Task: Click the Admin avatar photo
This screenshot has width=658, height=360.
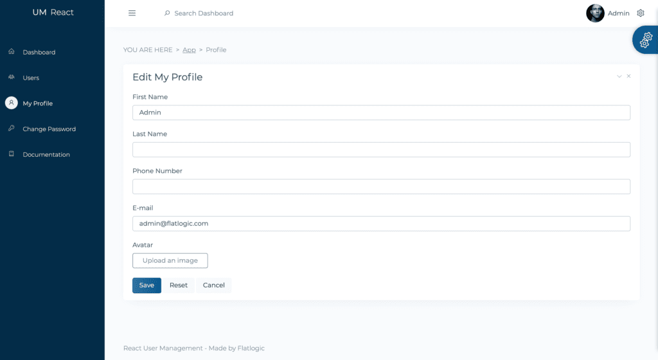Action: click(595, 13)
